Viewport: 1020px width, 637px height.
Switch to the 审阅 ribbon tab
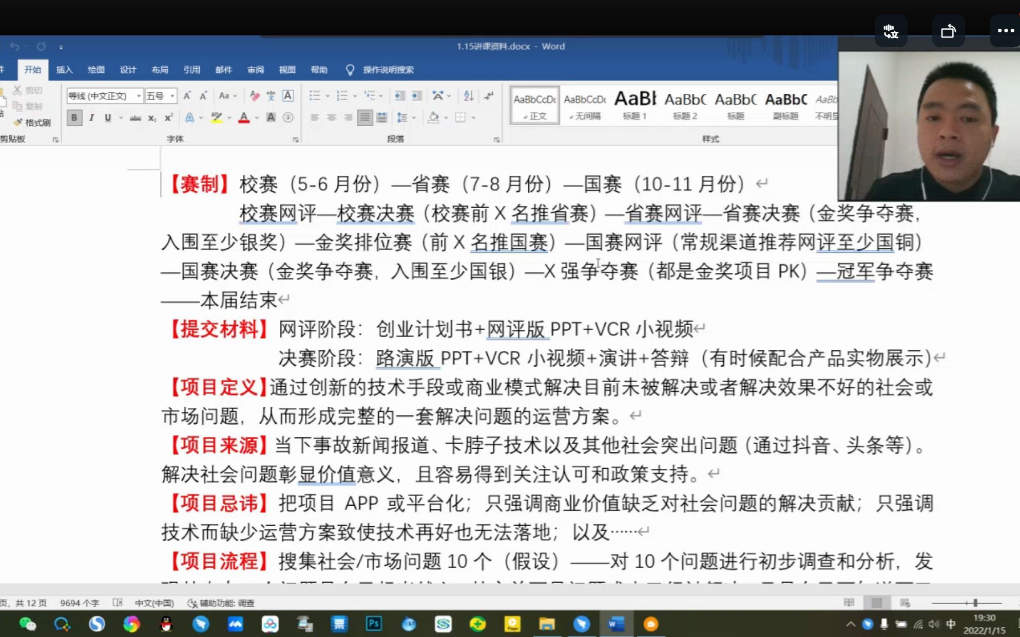(255, 70)
